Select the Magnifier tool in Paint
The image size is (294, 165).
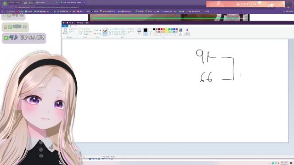pyautogui.click(x=100, y=33)
